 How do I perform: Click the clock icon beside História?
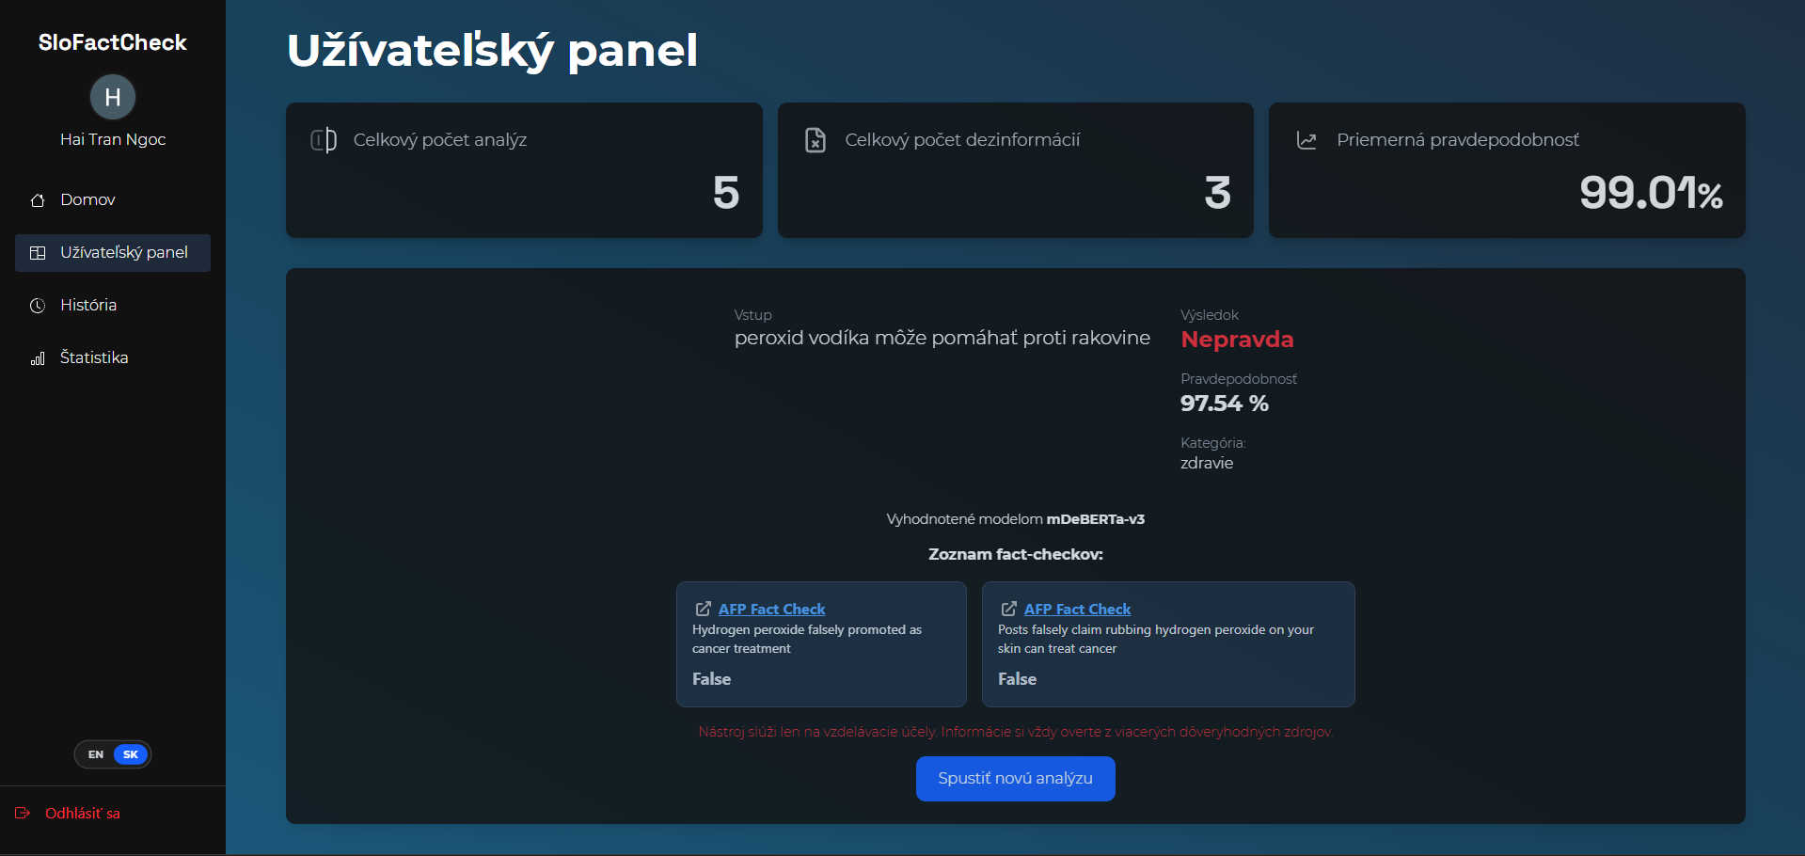point(38,306)
